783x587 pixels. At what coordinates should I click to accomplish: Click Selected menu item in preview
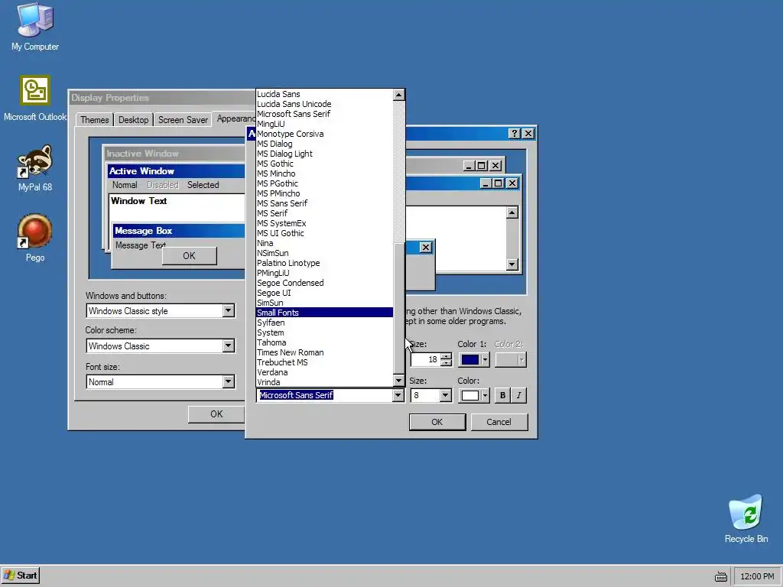tap(203, 185)
